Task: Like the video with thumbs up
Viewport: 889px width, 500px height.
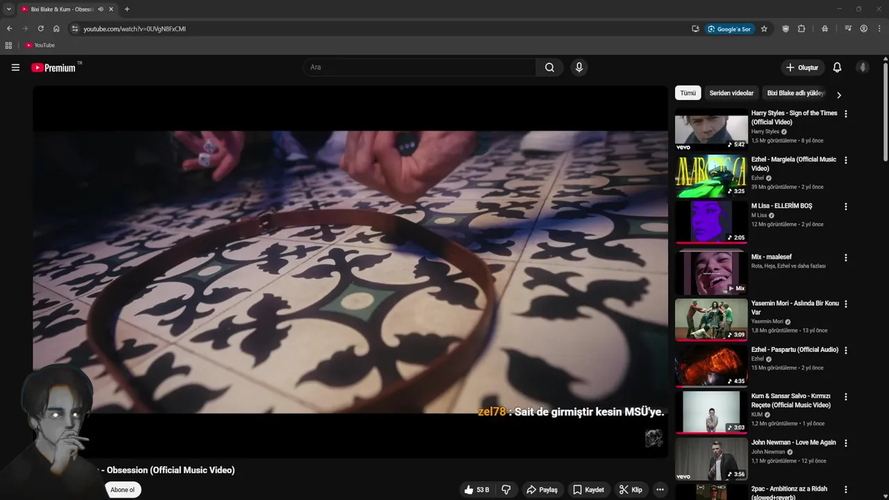Action: 476,490
